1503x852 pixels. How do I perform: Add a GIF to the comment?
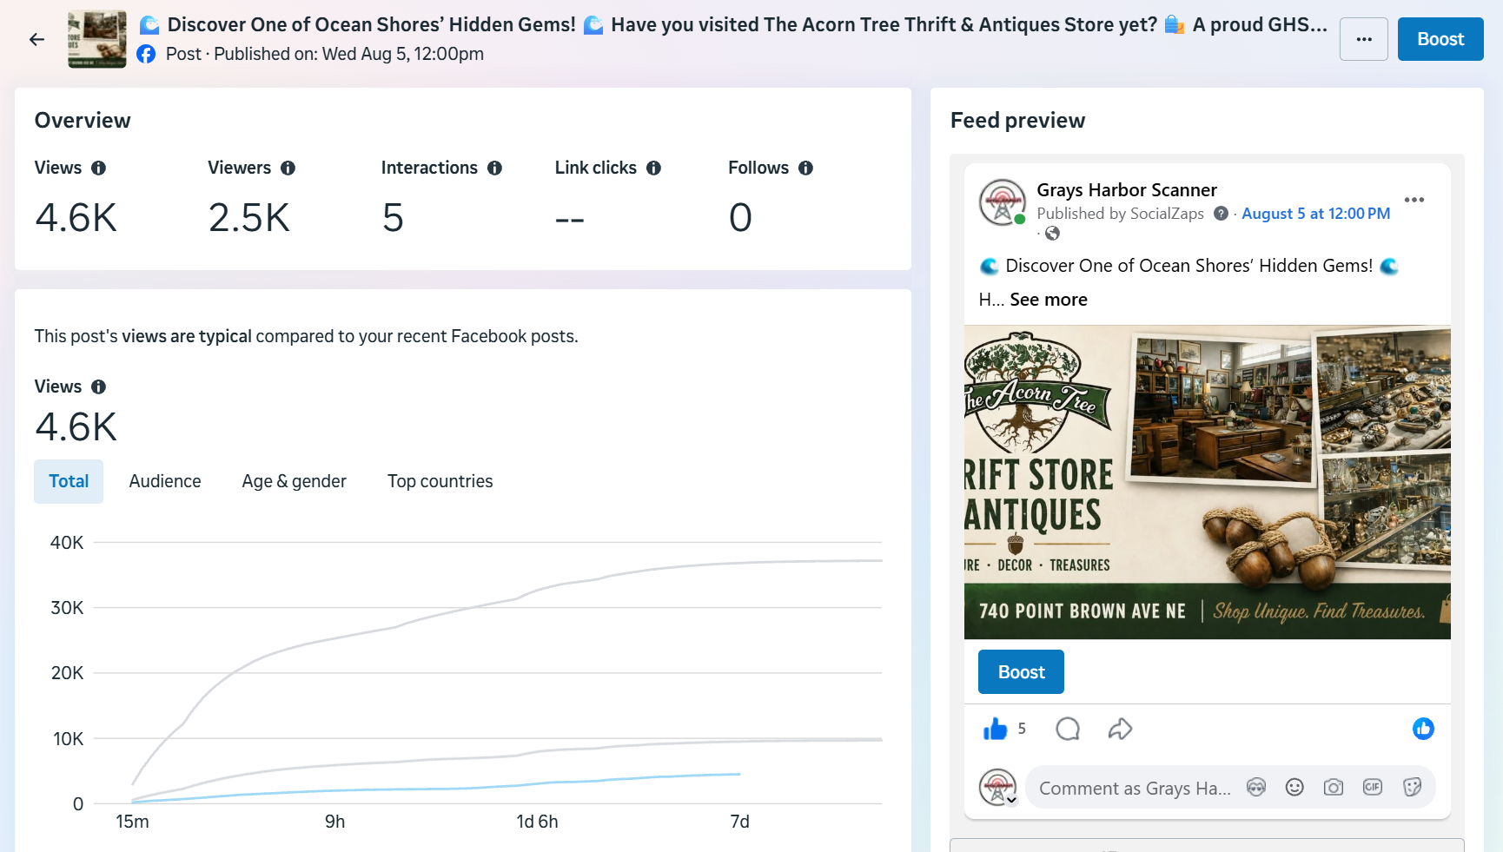(1373, 788)
